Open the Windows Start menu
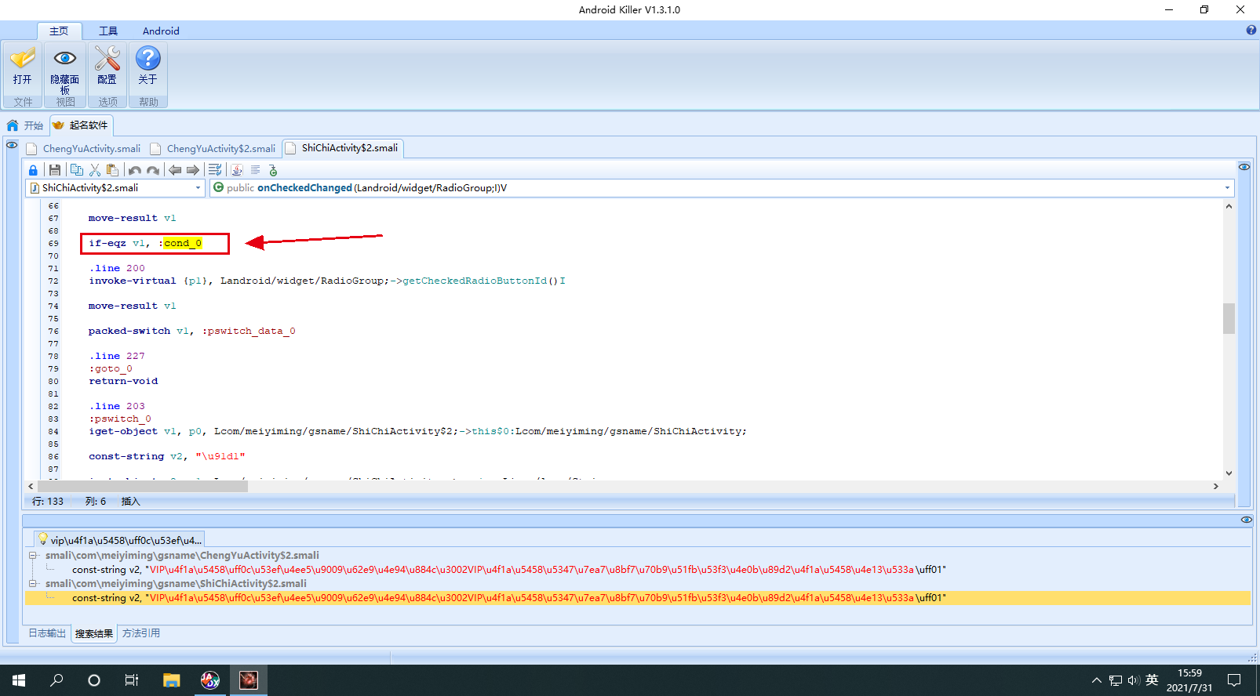This screenshot has height=696, width=1260. pos(19,680)
